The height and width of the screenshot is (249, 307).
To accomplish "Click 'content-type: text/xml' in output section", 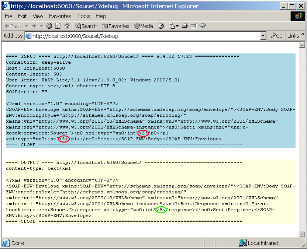I will [x=38, y=168].
